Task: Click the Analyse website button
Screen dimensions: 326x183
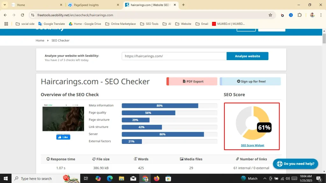Action: pos(247,56)
